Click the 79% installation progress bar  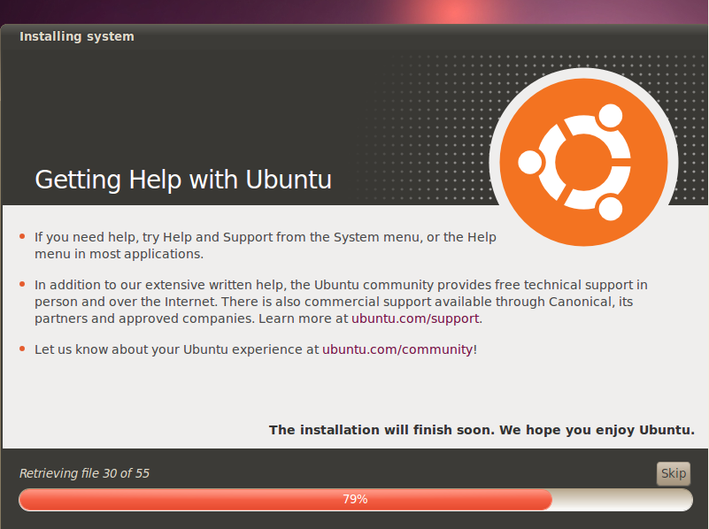pos(356,499)
